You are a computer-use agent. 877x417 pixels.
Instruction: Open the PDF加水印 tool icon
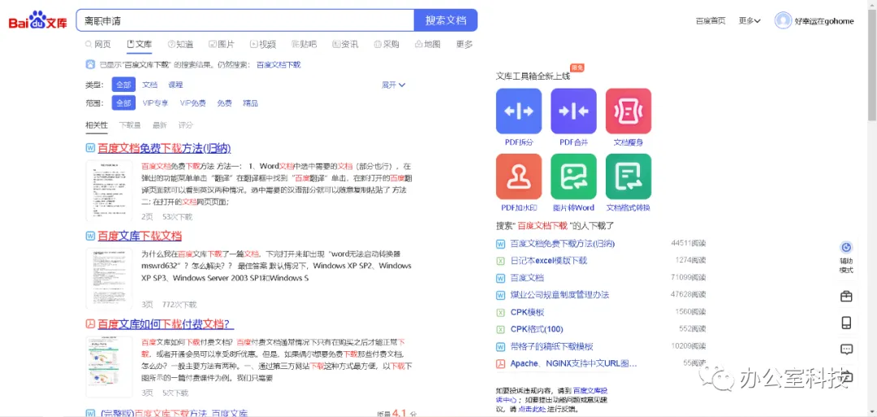(518, 176)
